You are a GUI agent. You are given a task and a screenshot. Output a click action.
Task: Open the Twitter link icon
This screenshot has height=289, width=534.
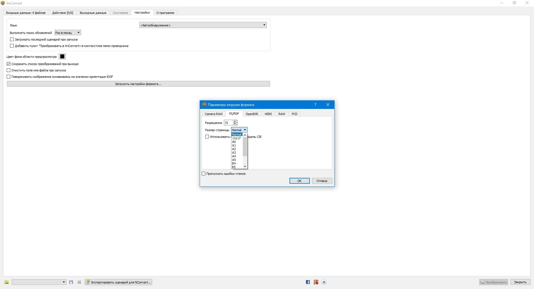tap(324, 282)
